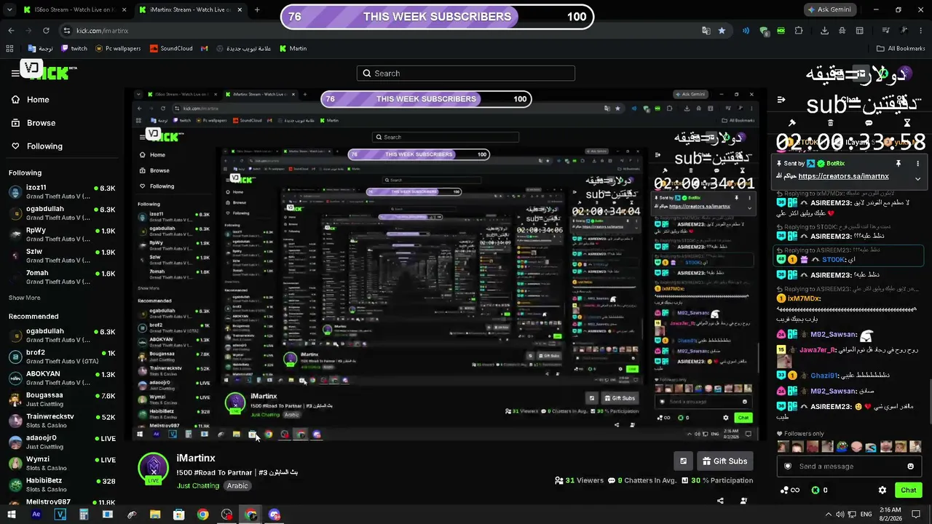Show hidden system tray icons
Screen dimensions: 932x524
[828, 515]
